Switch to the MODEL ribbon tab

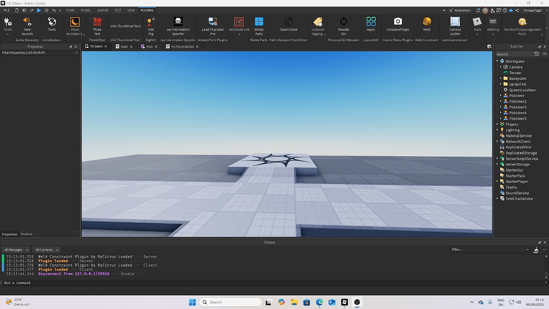(86, 10)
